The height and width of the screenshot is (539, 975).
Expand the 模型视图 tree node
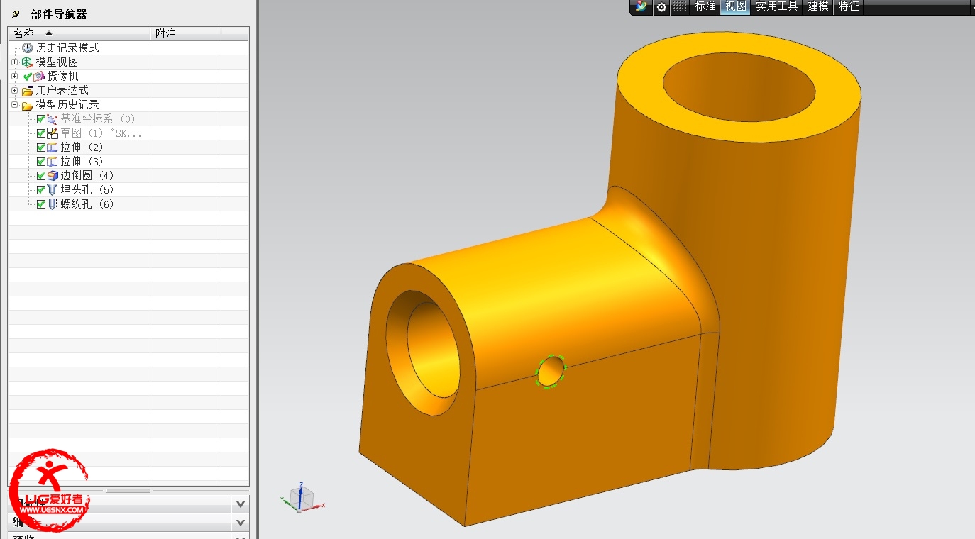point(14,62)
